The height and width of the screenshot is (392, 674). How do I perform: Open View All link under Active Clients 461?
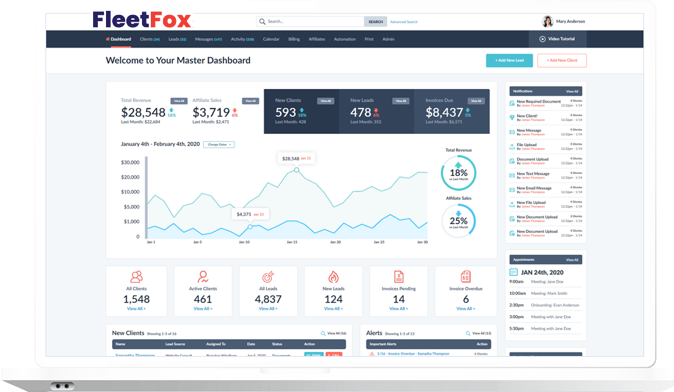pos(203,308)
